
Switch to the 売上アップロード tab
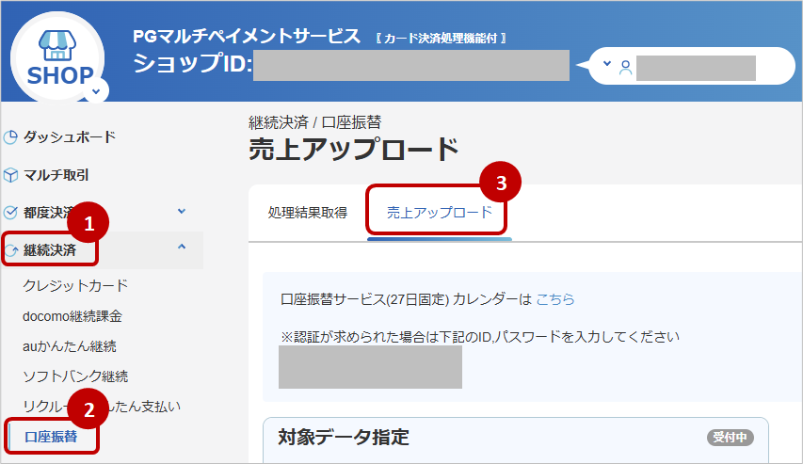click(x=440, y=212)
